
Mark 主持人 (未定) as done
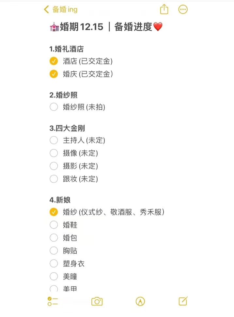[54, 140]
